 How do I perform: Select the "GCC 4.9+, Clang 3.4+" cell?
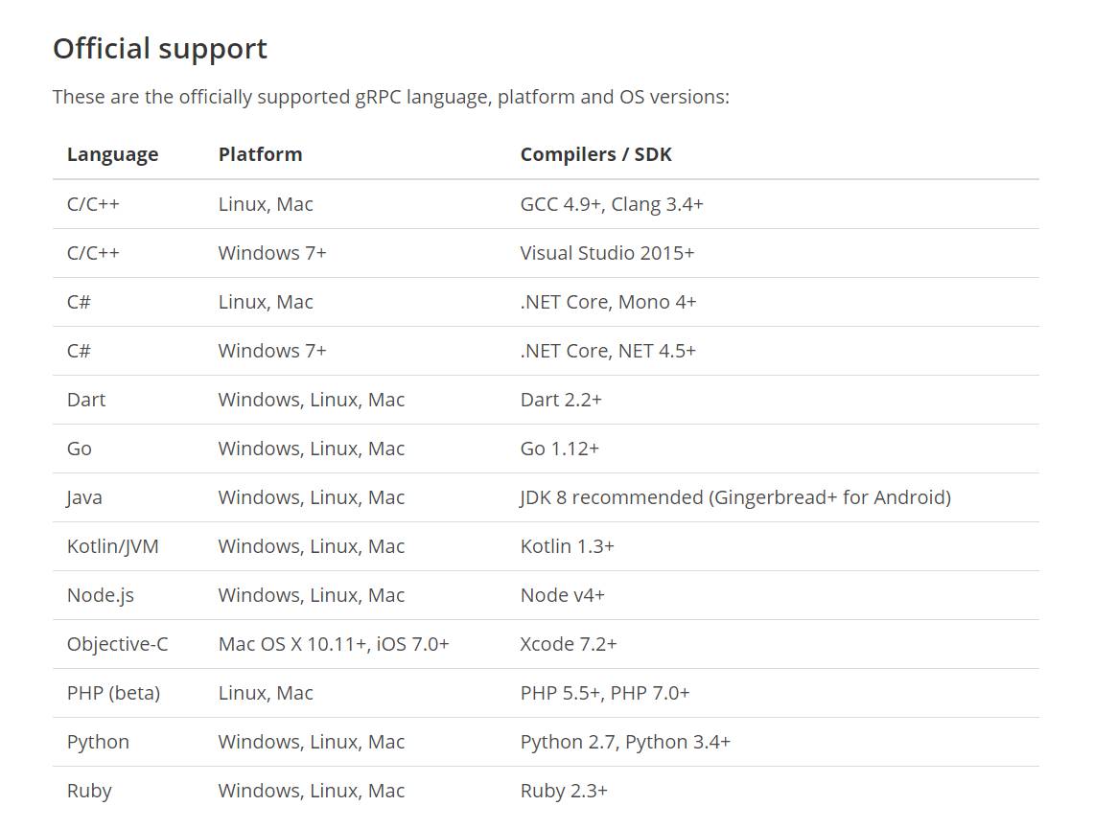coord(611,204)
